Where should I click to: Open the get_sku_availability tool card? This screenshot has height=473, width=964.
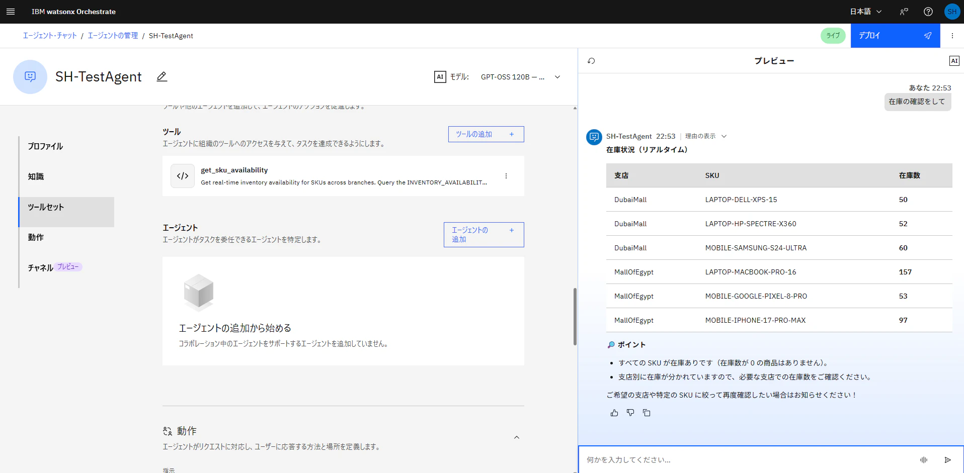click(x=343, y=176)
